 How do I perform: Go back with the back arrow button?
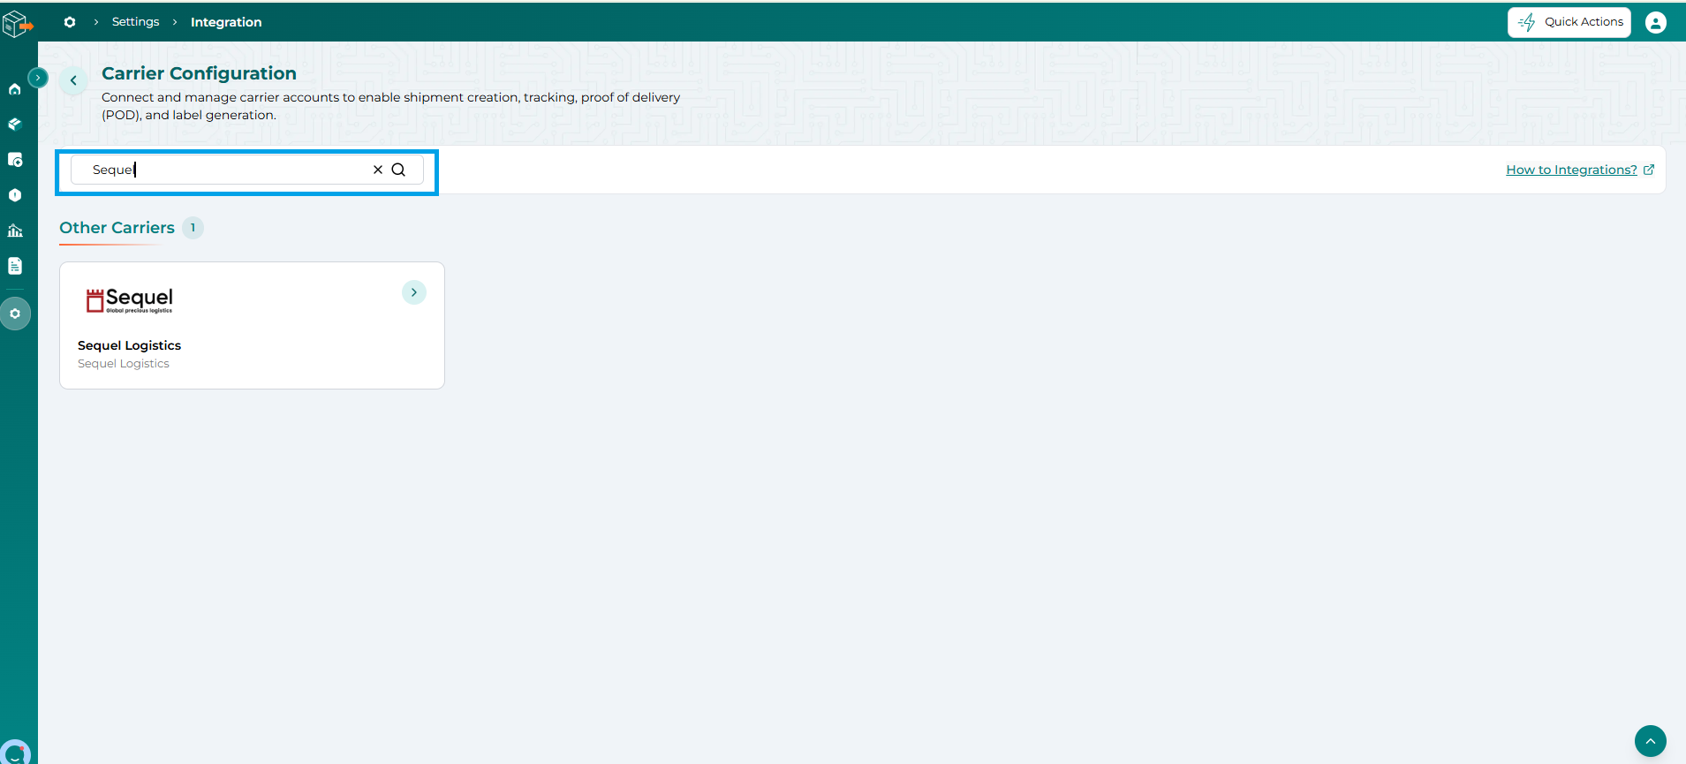[74, 80]
